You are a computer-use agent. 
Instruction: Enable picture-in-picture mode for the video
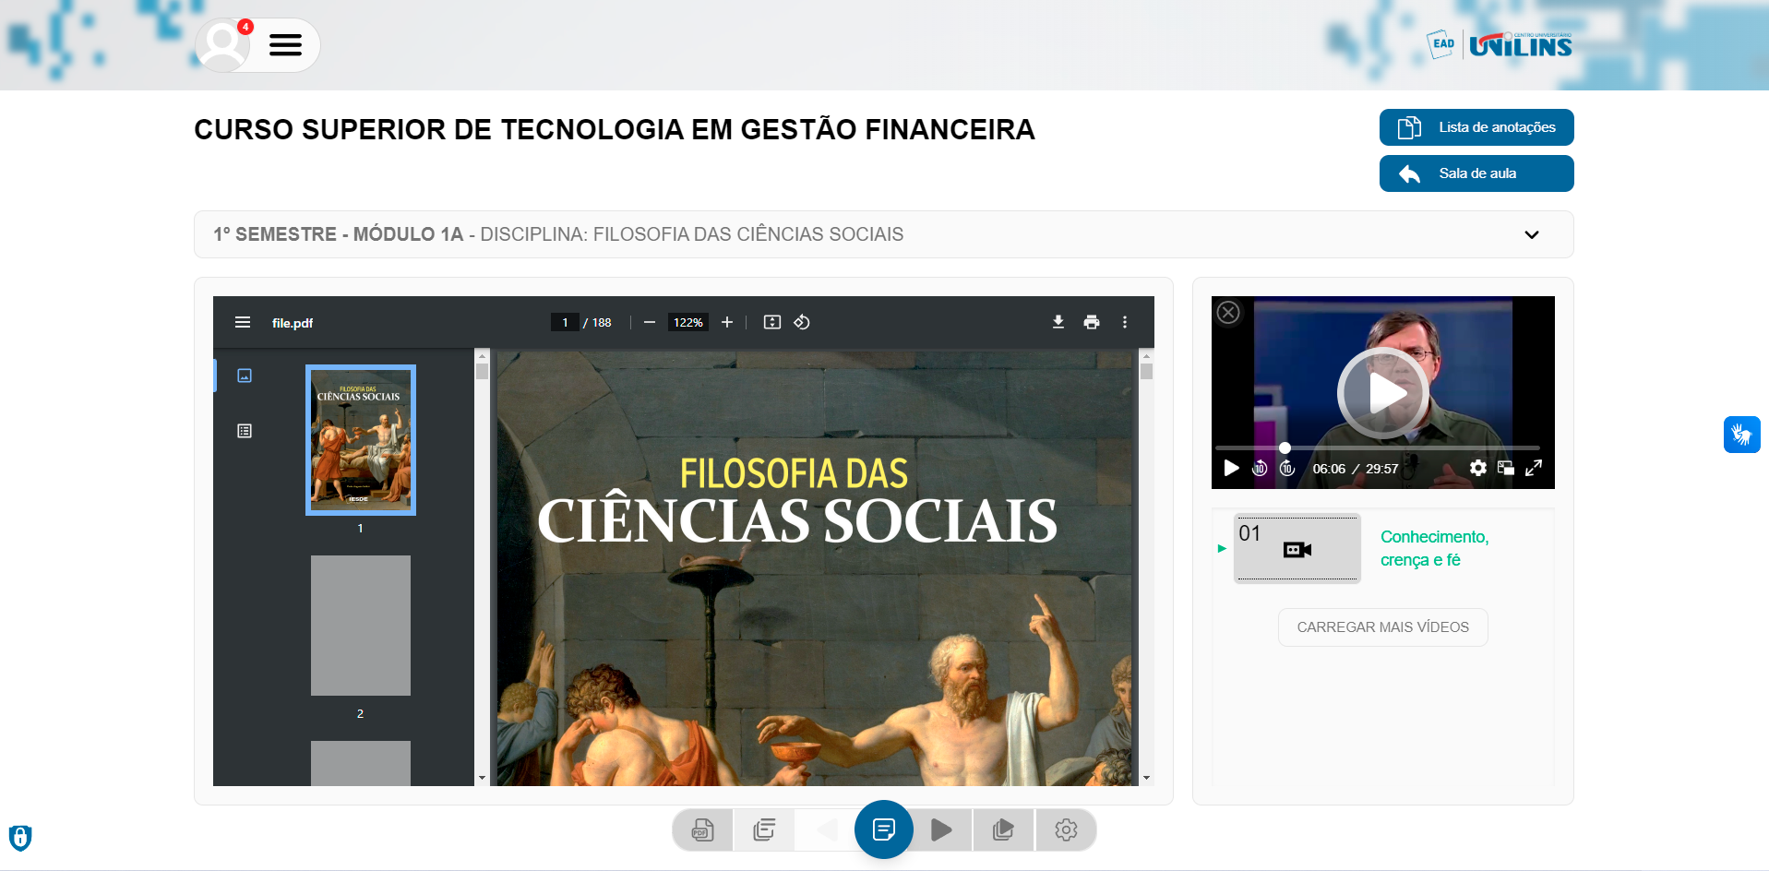click(1506, 469)
